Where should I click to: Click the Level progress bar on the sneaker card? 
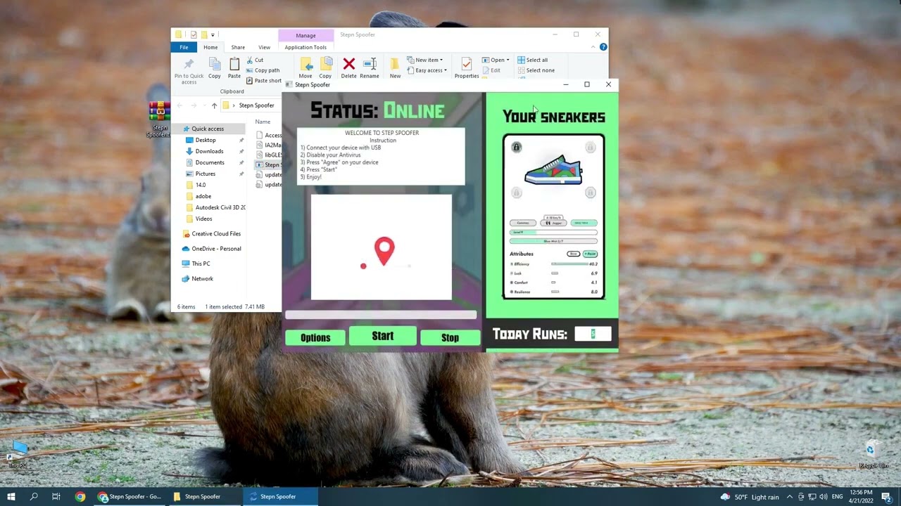click(x=553, y=232)
